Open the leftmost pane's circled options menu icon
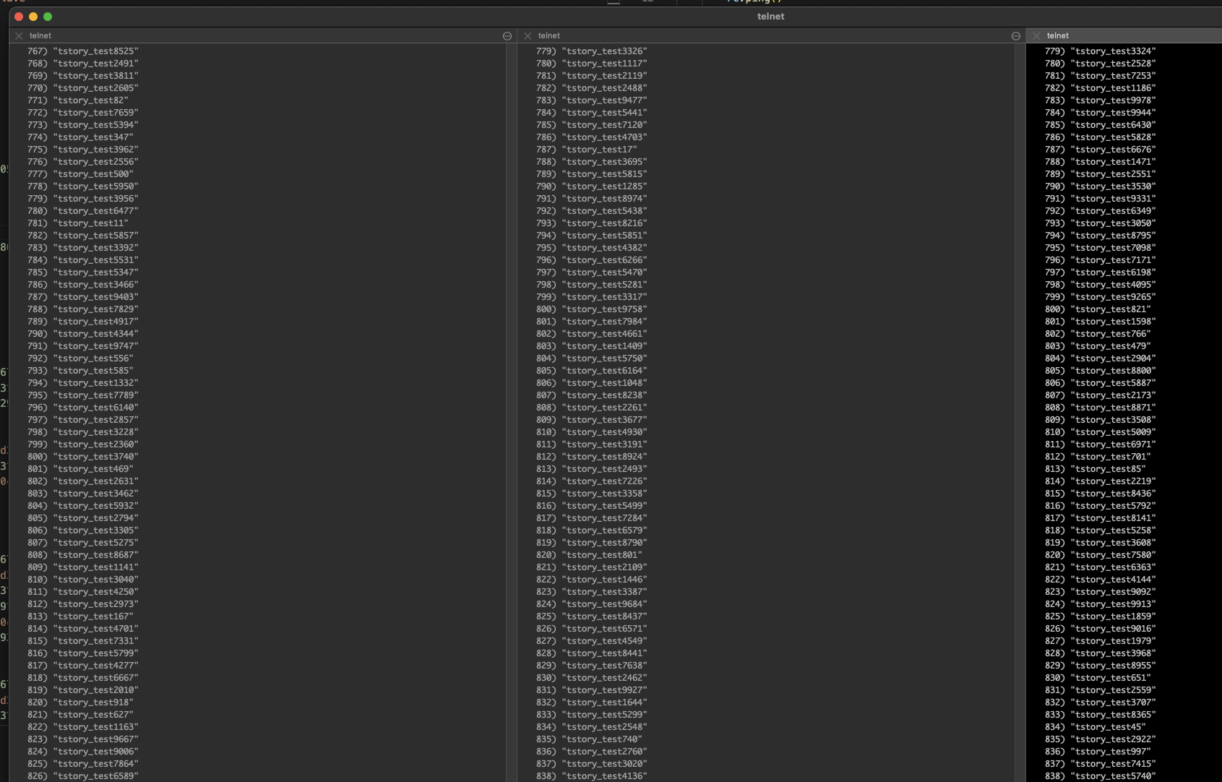 coord(507,36)
